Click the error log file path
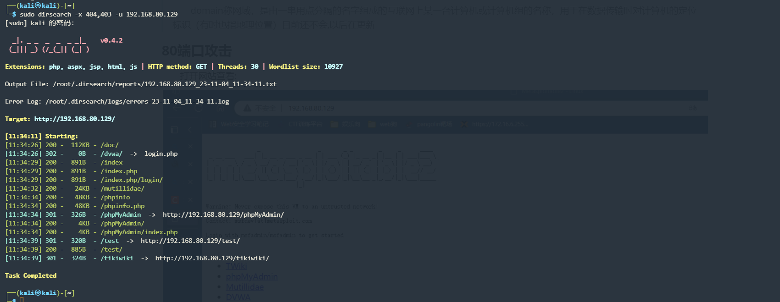The height and width of the screenshot is (302, 780). pos(137,101)
